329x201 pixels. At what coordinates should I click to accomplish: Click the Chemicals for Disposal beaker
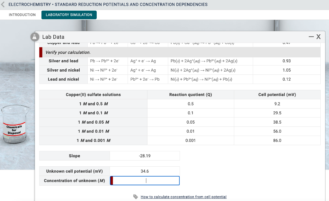tap(15, 124)
